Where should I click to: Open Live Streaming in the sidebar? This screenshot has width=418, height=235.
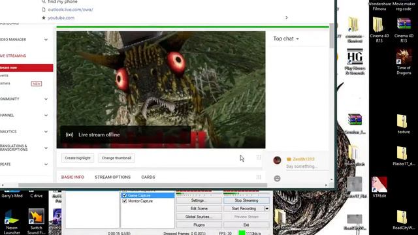(x=13, y=56)
